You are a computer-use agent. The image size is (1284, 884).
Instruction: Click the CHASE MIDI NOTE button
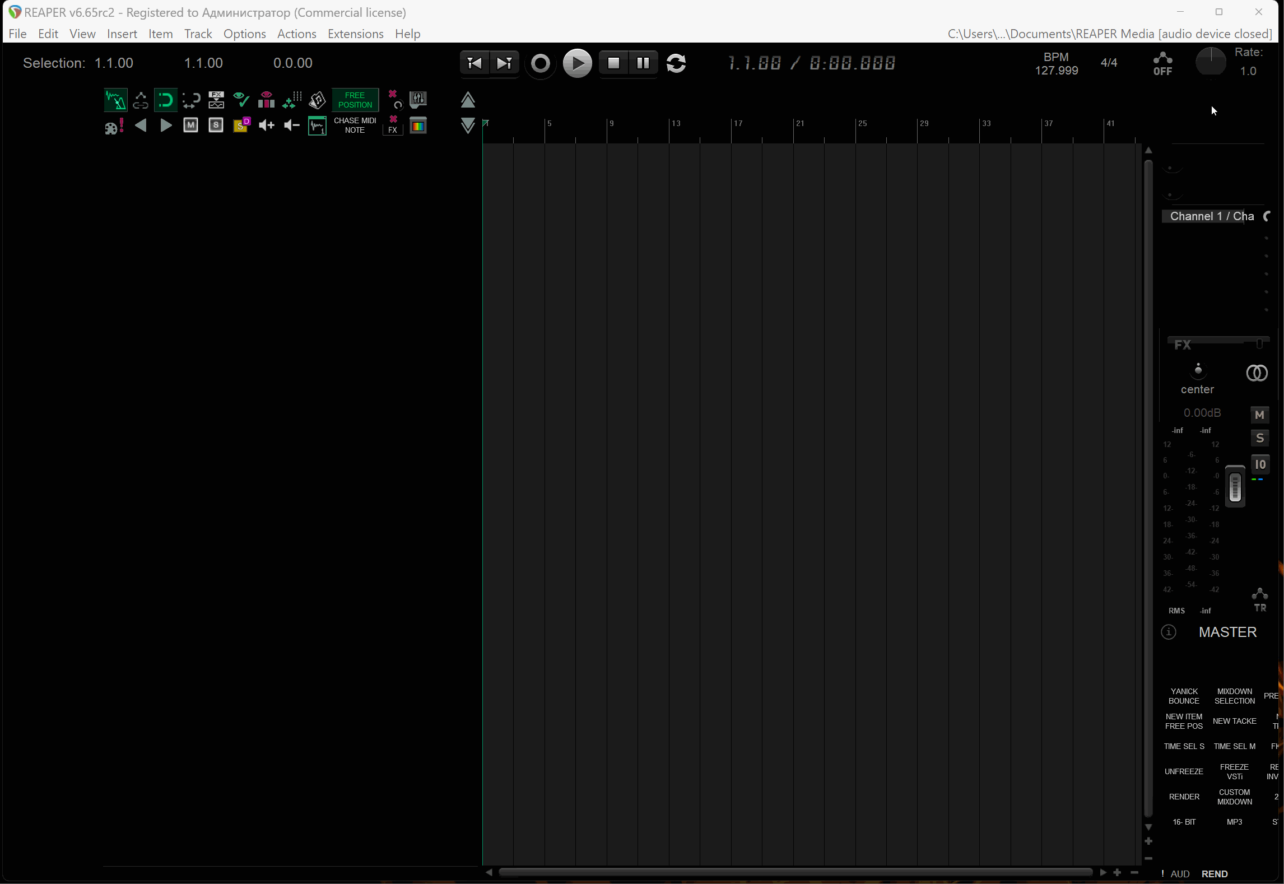pos(355,125)
